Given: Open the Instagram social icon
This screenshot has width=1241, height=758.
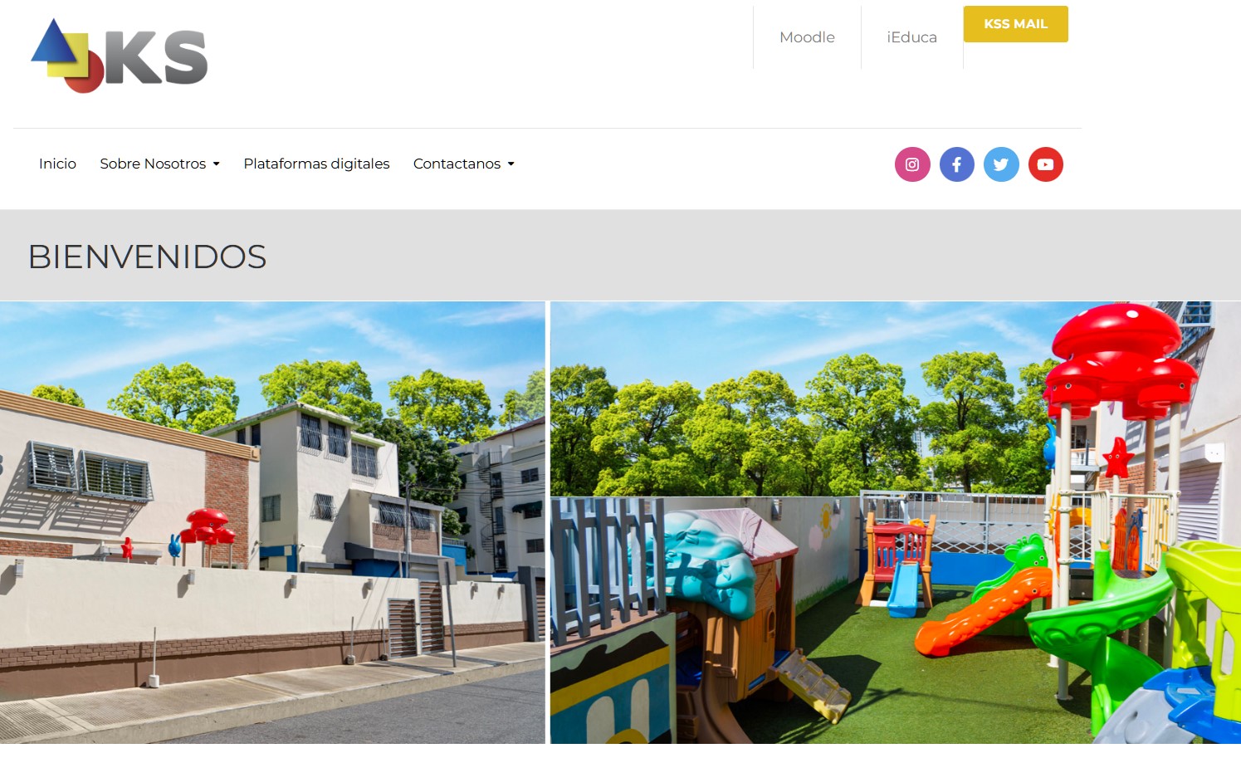Looking at the screenshot, I should [x=912, y=164].
